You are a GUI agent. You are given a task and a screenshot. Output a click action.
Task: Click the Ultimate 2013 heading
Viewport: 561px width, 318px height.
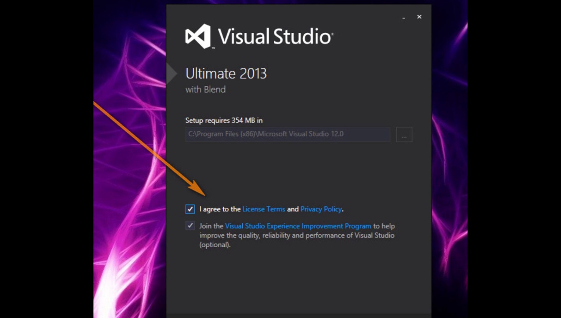point(226,73)
